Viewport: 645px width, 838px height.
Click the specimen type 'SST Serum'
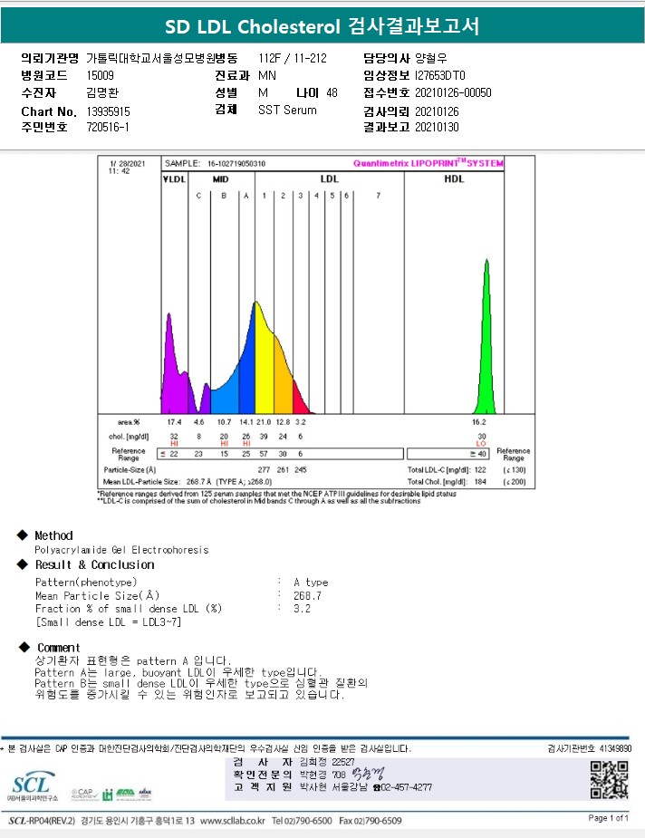tap(287, 111)
